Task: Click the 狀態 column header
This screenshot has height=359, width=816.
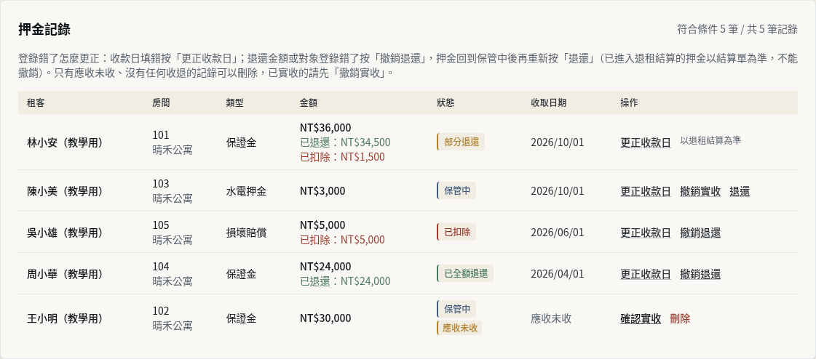Action: (445, 103)
